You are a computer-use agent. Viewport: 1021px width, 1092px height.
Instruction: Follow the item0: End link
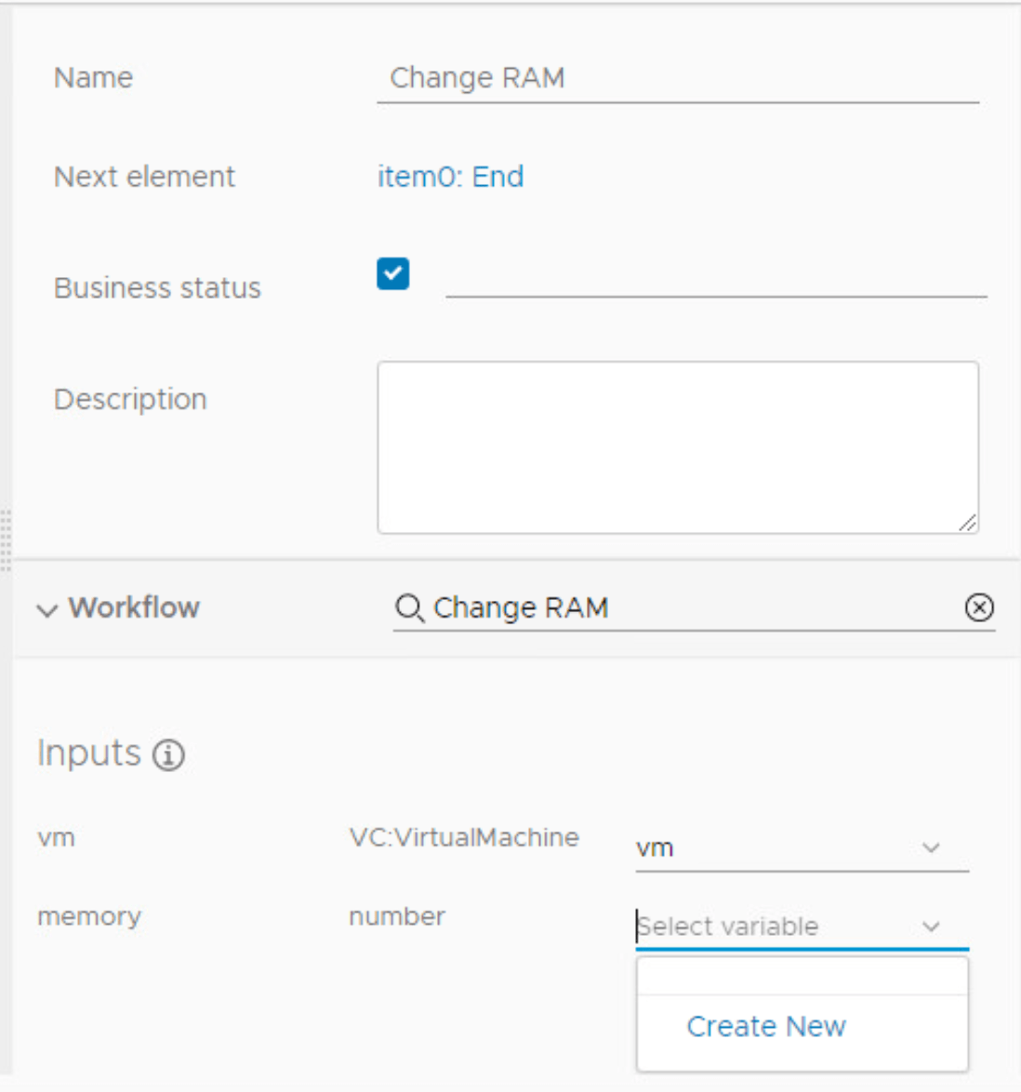click(451, 177)
